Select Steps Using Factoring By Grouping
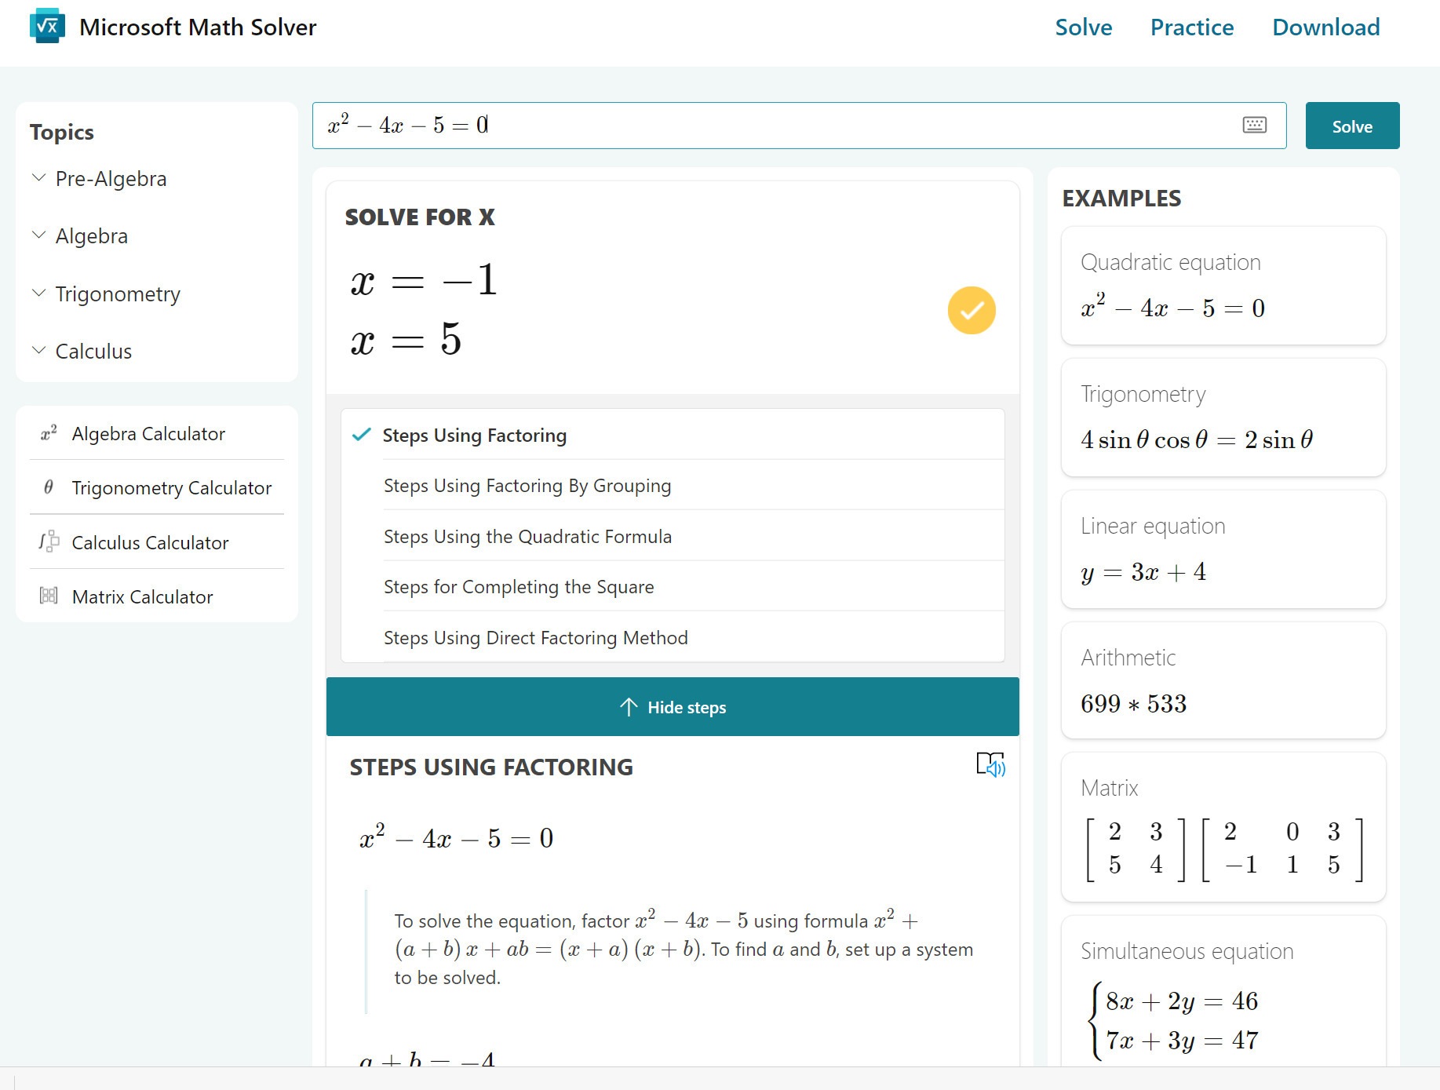Viewport: 1440px width, 1090px height. 527,486
